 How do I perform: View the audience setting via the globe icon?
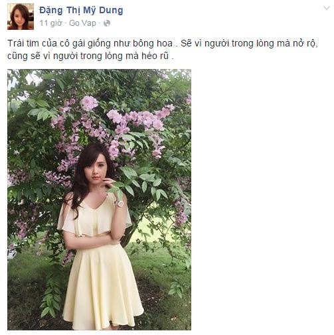click(107, 23)
